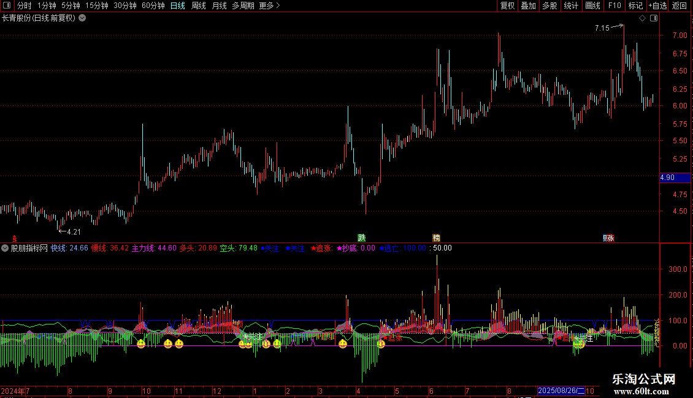Click the ★逃亡: 100.00 legend label
The height and width of the screenshot is (398, 693).
403,248
